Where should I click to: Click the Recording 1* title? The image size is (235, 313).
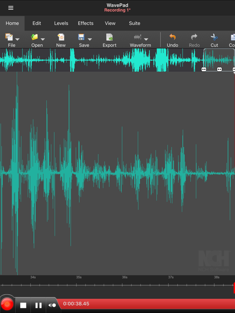pyautogui.click(x=117, y=10)
